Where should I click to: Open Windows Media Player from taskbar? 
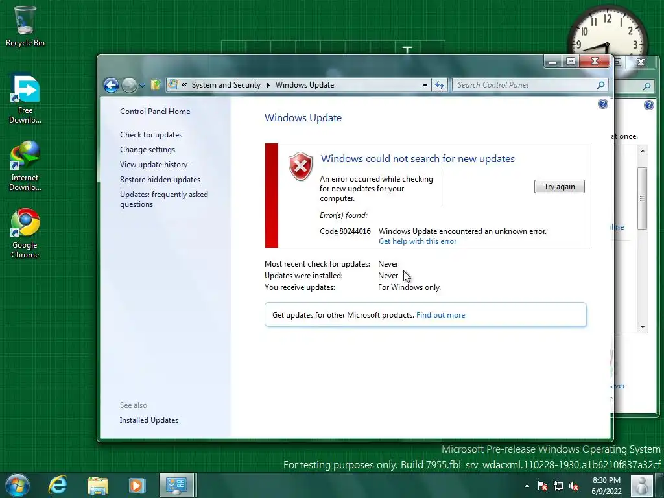(x=137, y=485)
